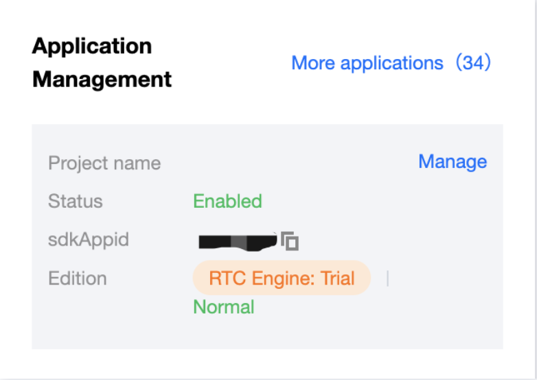Copy the sdkAppid with the copy icon
Viewport: 537px width, 380px height.
pos(290,241)
